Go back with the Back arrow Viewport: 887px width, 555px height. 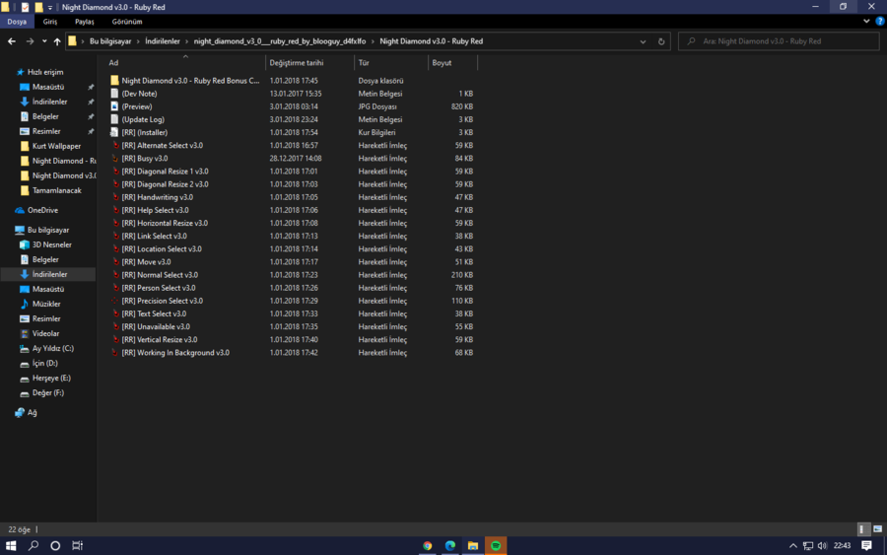point(12,41)
